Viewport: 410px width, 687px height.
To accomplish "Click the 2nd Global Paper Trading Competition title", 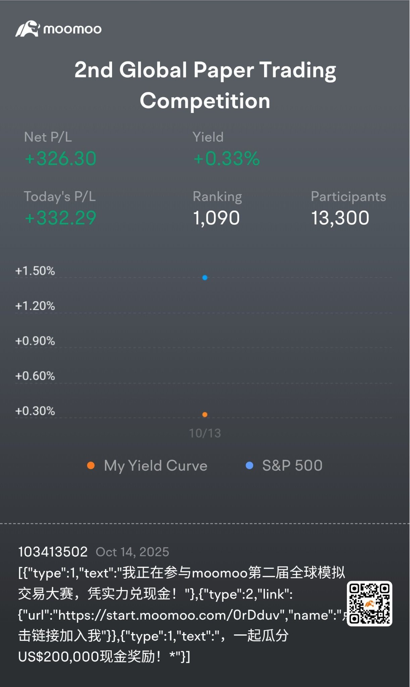I will pos(205,85).
